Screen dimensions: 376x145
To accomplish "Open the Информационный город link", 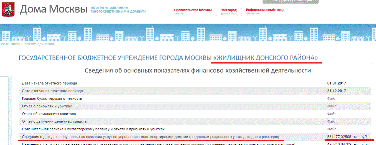I will (x=265, y=10).
